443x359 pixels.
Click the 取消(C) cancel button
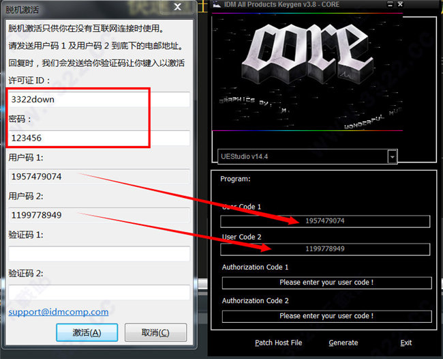(x=155, y=332)
